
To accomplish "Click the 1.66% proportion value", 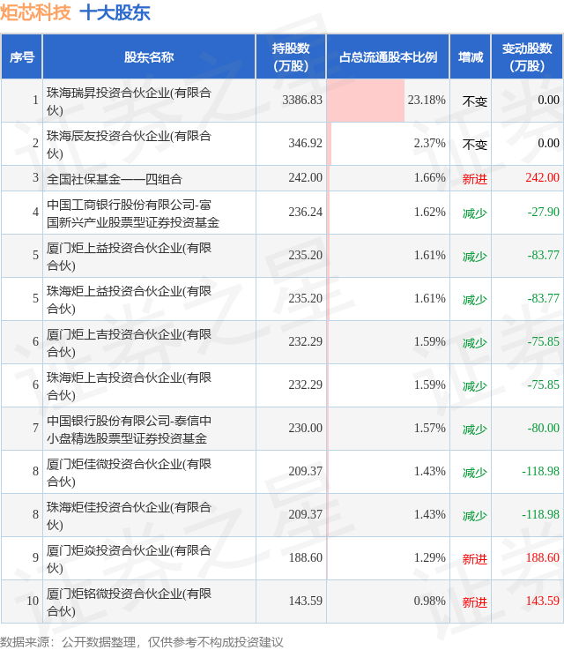I will point(429,177).
